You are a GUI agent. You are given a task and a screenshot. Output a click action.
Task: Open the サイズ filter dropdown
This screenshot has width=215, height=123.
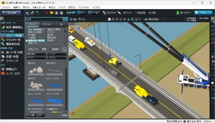coord(36,58)
